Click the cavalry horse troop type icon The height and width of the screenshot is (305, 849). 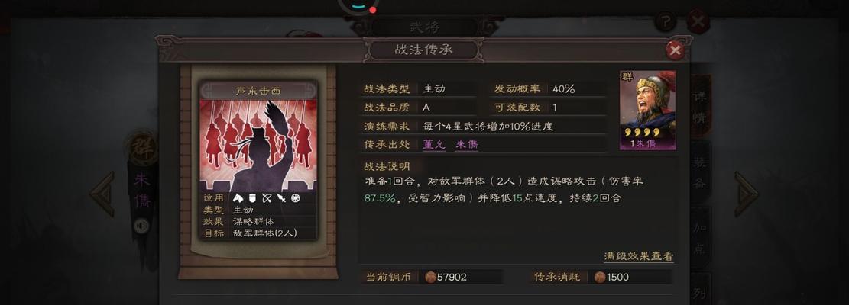pos(238,198)
